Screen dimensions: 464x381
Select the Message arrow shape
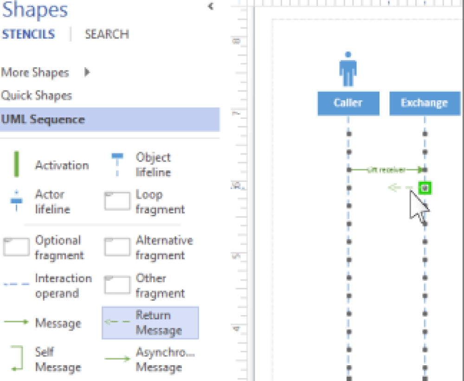(17, 323)
